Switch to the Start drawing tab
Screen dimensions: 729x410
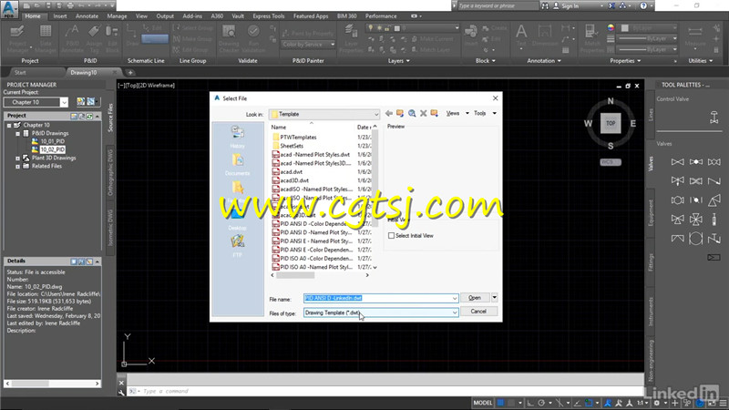click(x=20, y=73)
